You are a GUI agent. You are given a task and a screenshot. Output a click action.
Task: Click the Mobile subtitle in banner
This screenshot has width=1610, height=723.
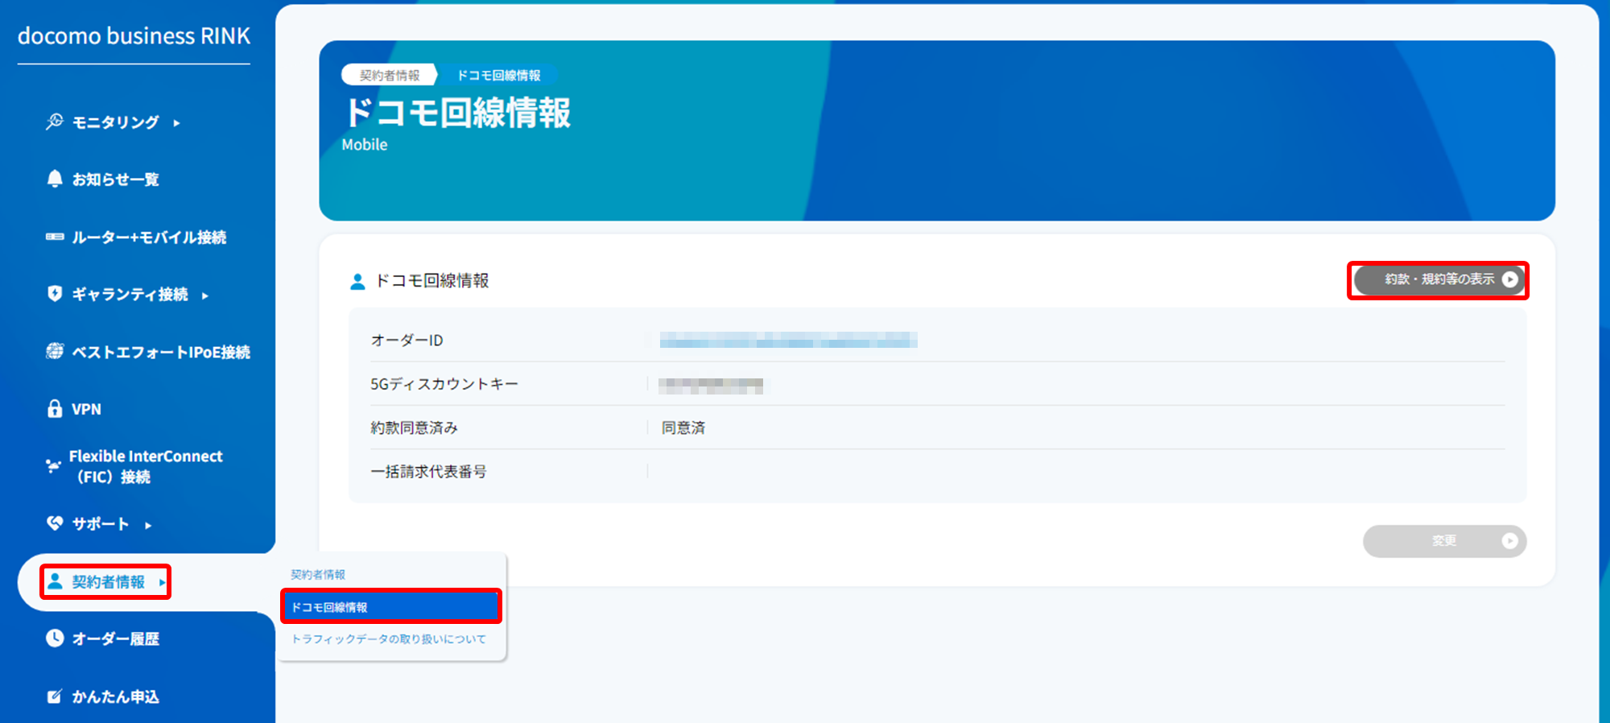click(x=365, y=145)
